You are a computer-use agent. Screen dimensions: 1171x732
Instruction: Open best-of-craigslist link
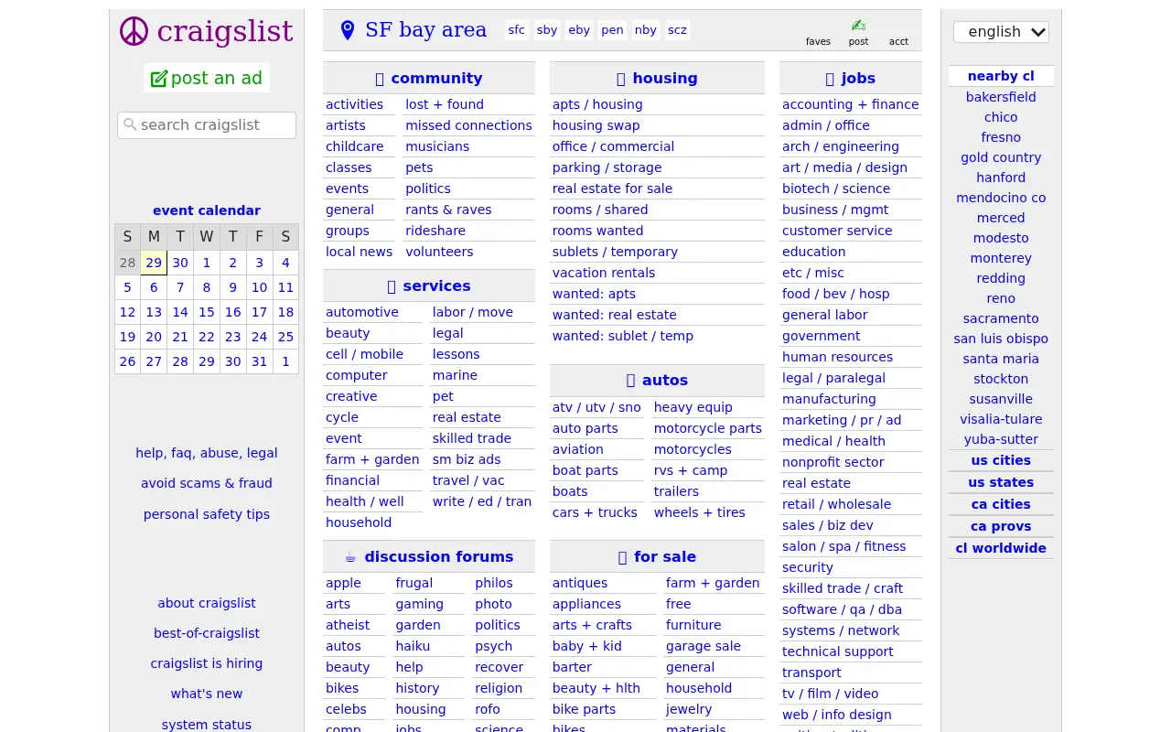click(x=207, y=633)
